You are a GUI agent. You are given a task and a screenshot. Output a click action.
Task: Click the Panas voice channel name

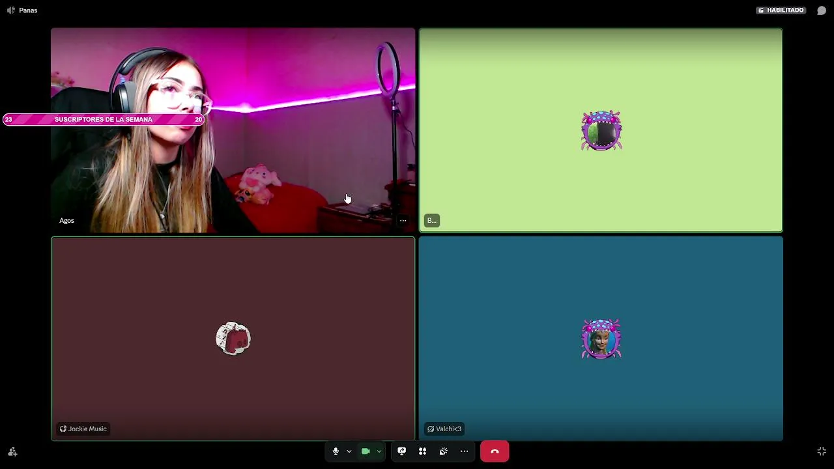[x=28, y=10]
